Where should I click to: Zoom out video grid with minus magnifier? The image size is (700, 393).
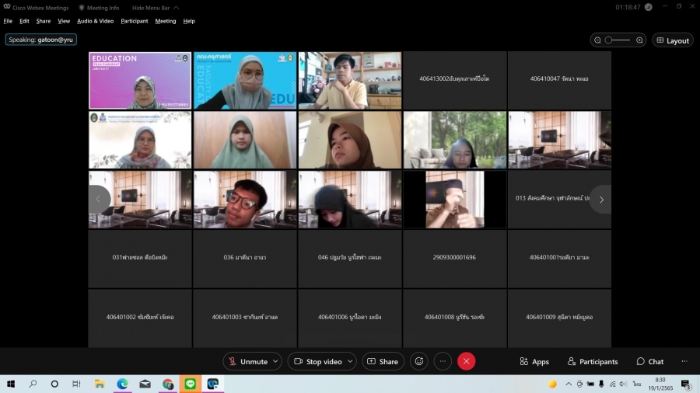tap(597, 40)
